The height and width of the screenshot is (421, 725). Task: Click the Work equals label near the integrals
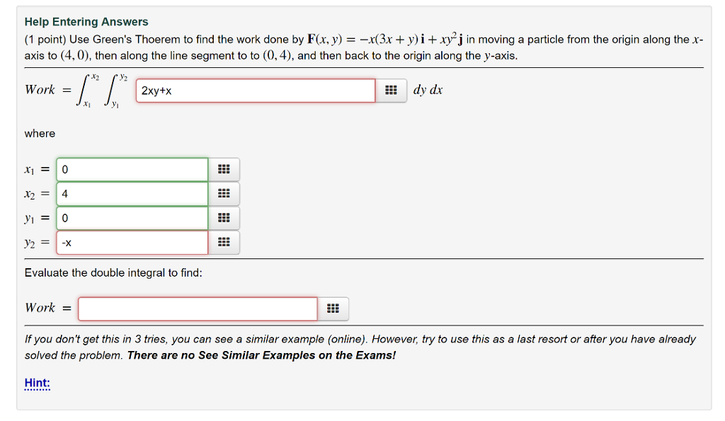(47, 90)
